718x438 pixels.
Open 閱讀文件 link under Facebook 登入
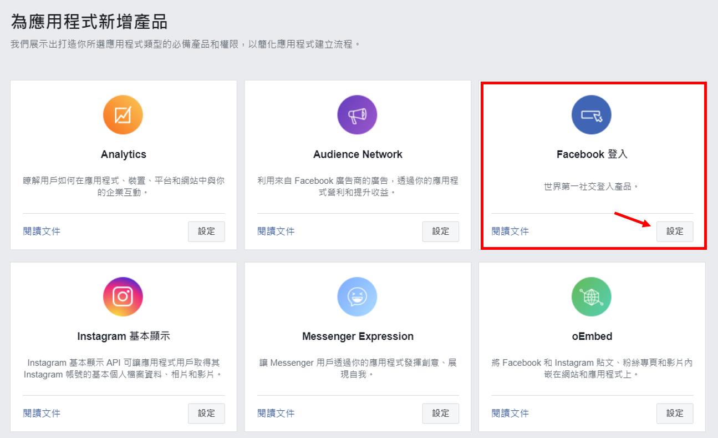(510, 231)
